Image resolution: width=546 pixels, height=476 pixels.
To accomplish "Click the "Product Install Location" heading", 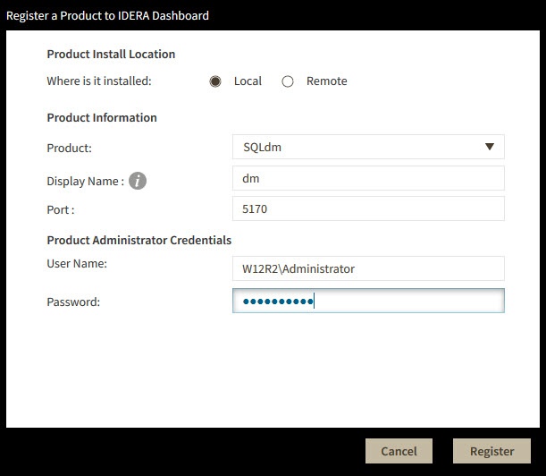I will [111, 55].
